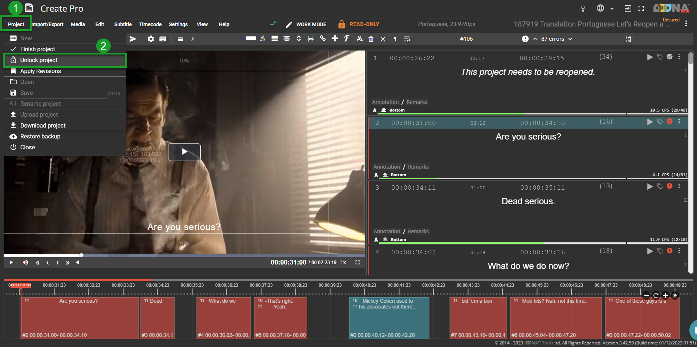Open toolbar settings gear icon
The image size is (697, 347).
151,39
